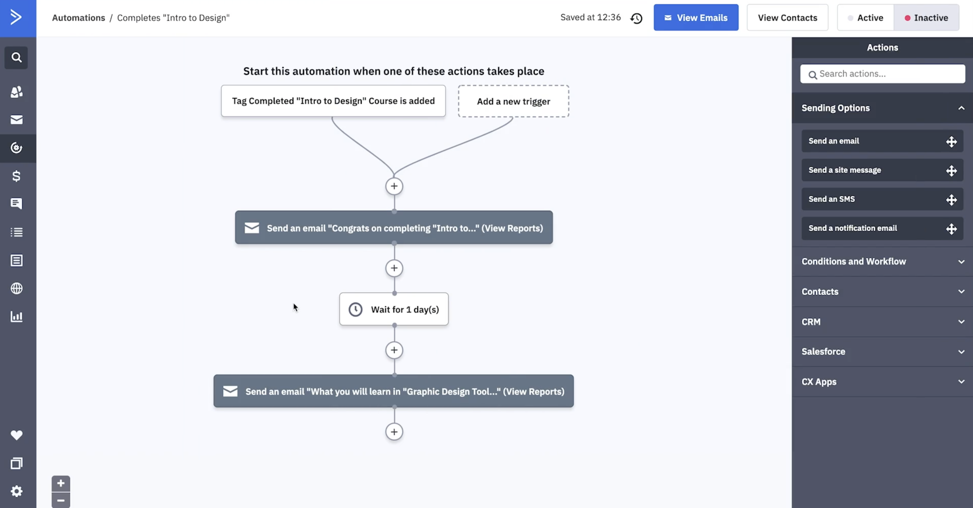Toggle automation status to Inactive
Viewport: 973px width, 508px height.
pyautogui.click(x=925, y=18)
